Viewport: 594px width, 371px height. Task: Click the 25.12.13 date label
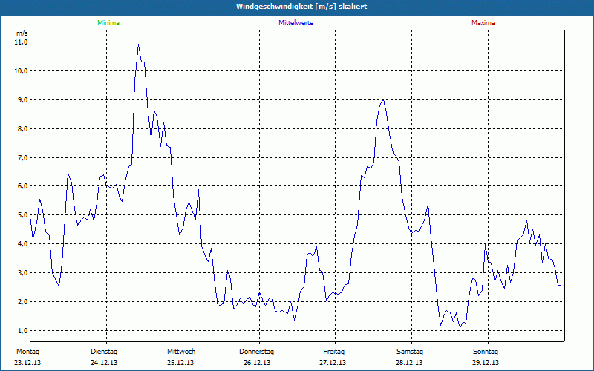[x=180, y=363]
